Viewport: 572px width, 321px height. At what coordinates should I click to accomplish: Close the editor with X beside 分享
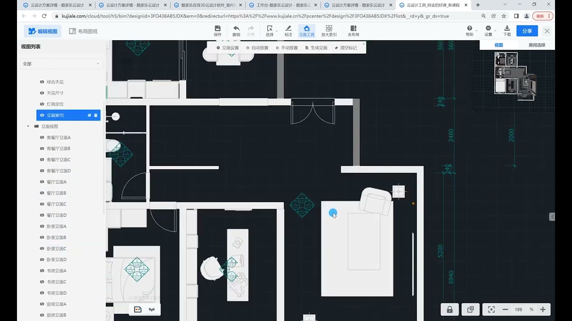tap(547, 31)
